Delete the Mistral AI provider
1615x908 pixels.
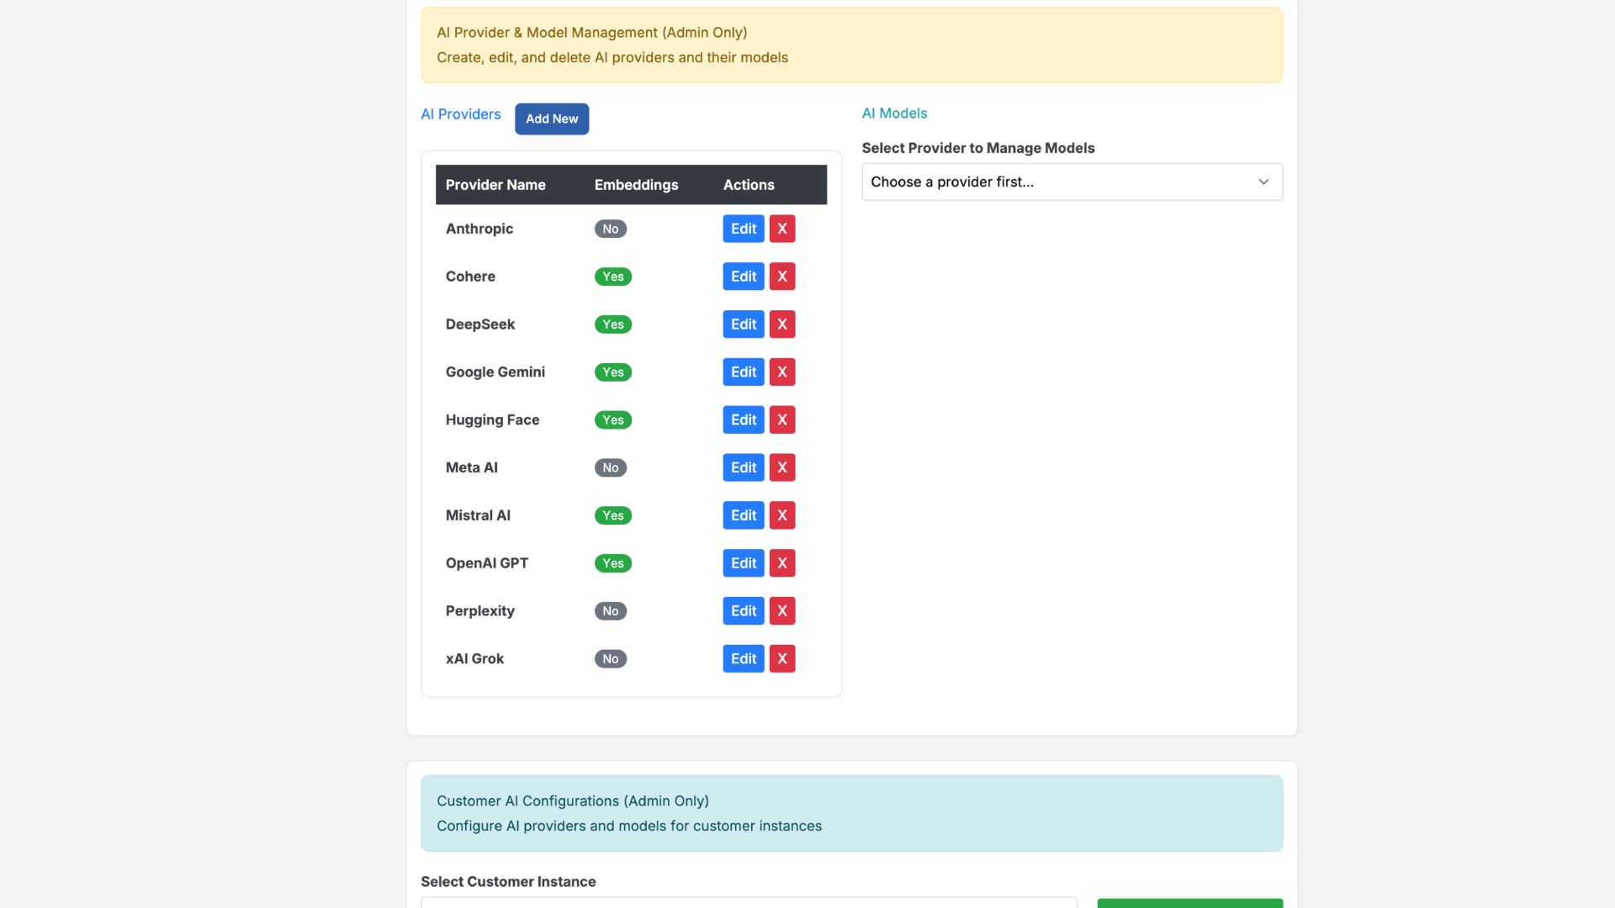coord(781,515)
